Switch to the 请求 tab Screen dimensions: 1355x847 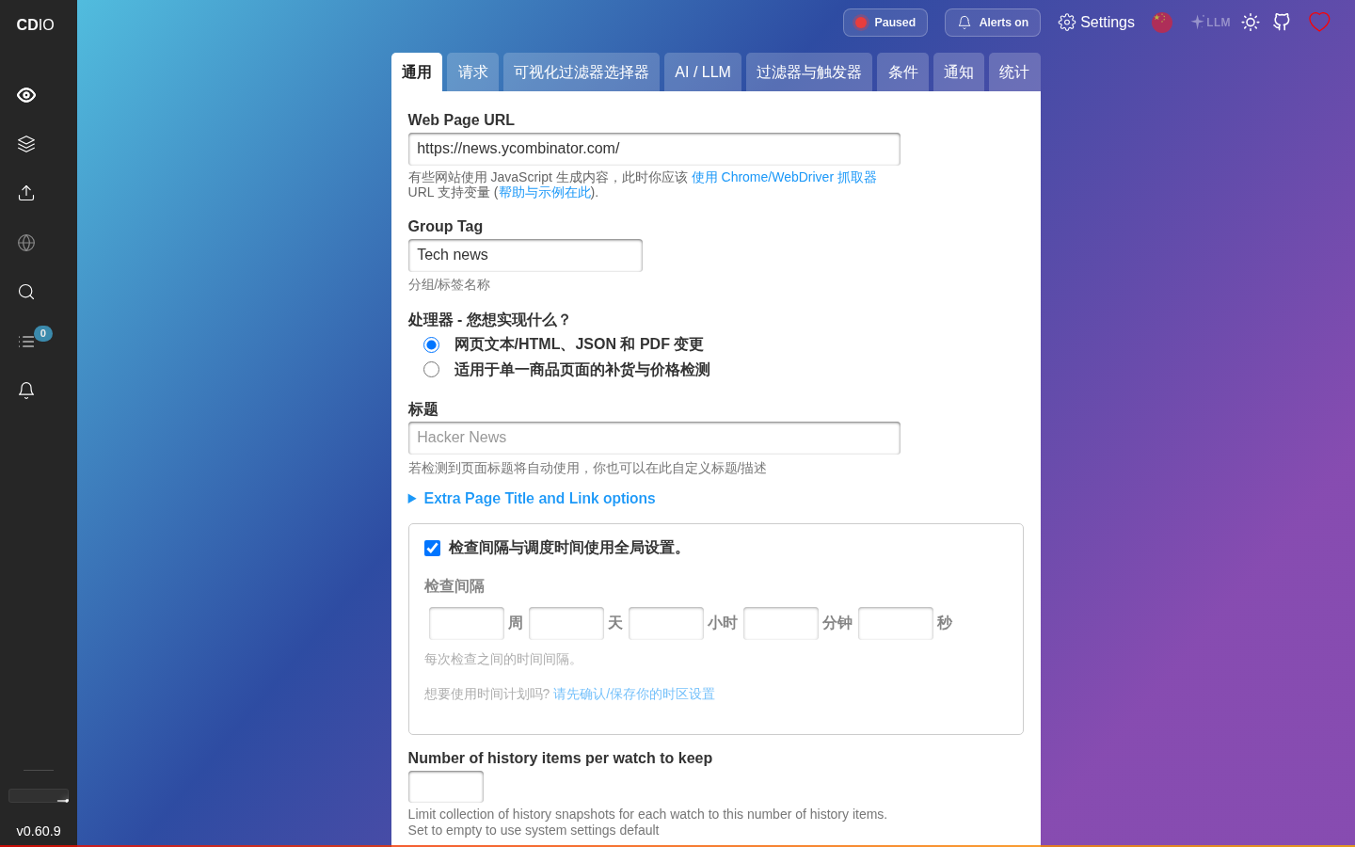coord(472,72)
